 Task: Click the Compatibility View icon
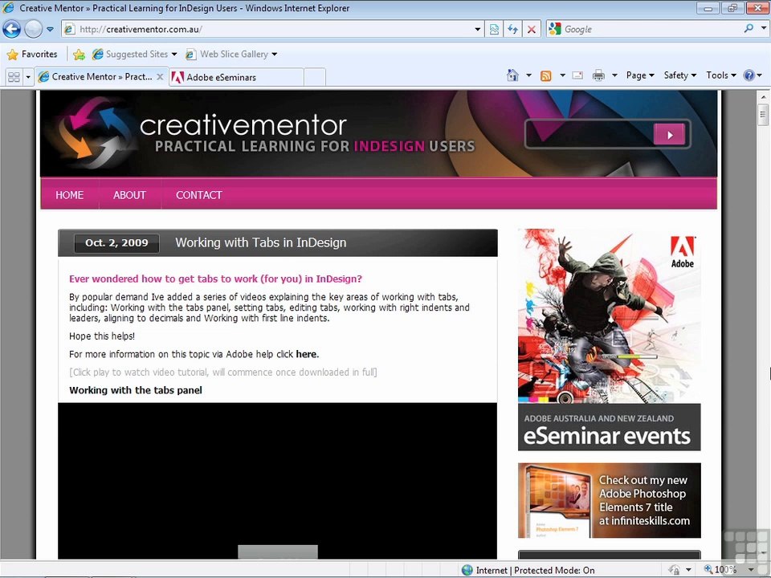tap(494, 29)
